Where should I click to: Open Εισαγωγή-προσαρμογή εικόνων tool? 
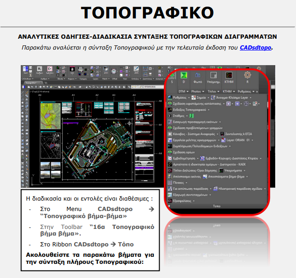pos(193,122)
